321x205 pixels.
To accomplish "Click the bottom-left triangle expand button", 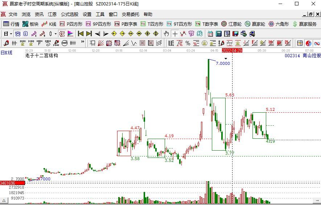I will click(x=4, y=201).
